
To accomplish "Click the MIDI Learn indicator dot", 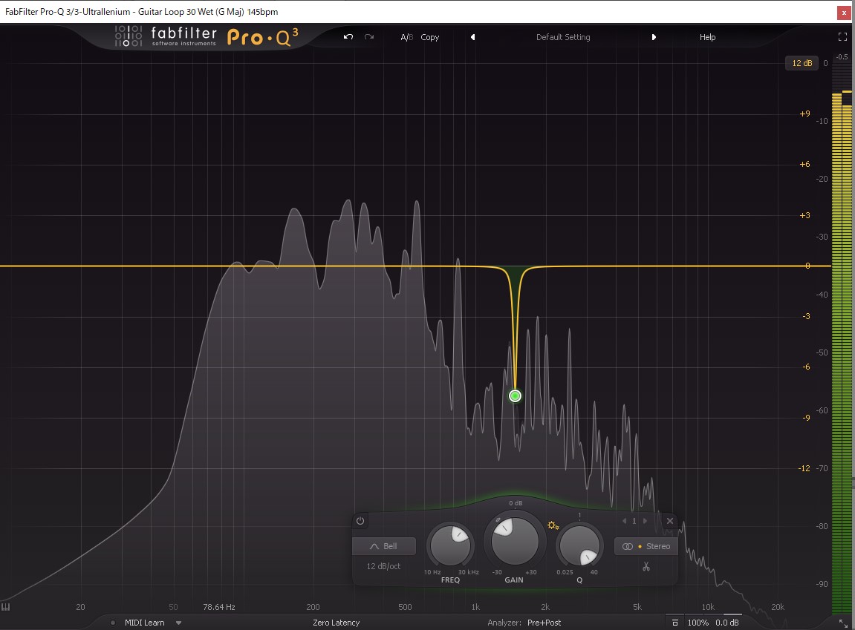I will (x=113, y=623).
